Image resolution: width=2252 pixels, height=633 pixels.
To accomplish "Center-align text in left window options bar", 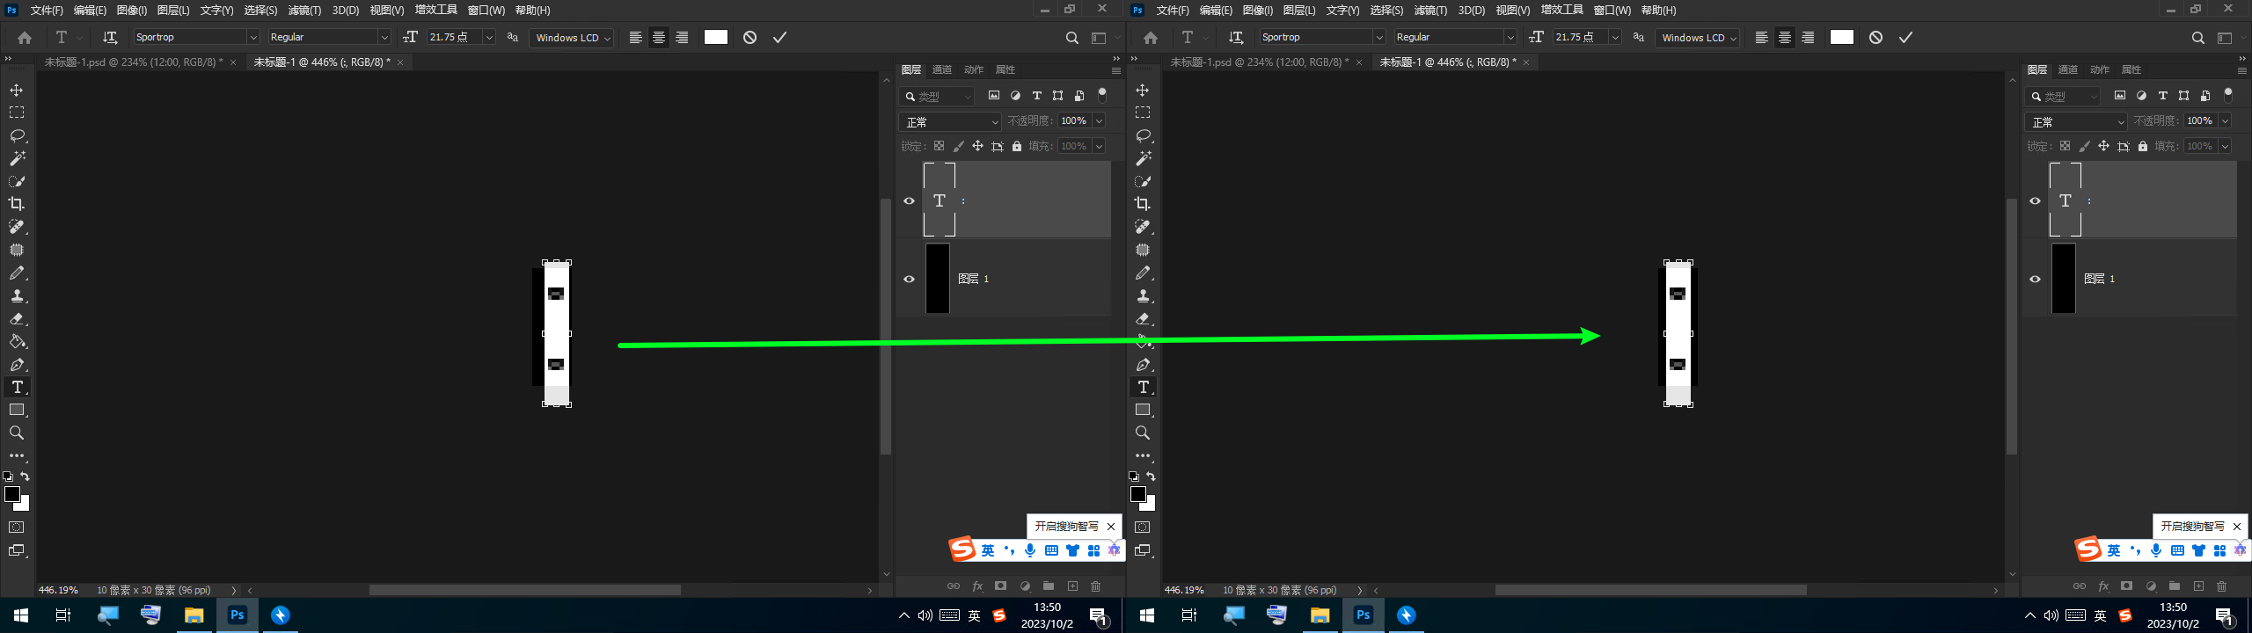I will pyautogui.click(x=658, y=37).
